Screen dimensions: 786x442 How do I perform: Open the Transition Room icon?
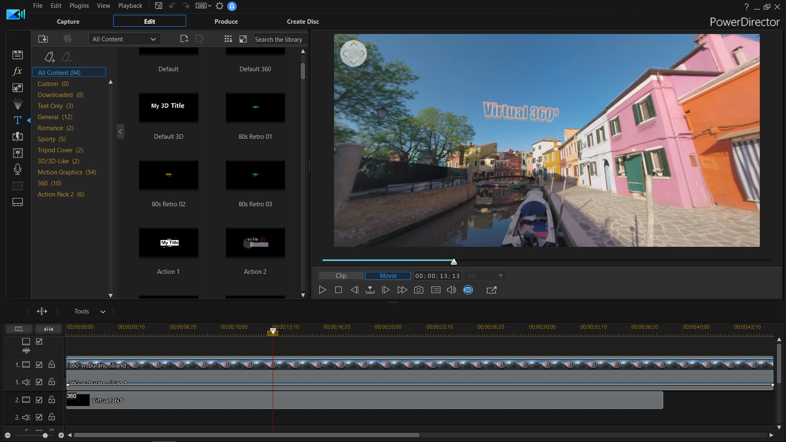point(18,137)
